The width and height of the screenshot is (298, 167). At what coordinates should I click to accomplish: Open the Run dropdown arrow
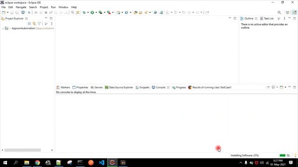coord(96,13)
